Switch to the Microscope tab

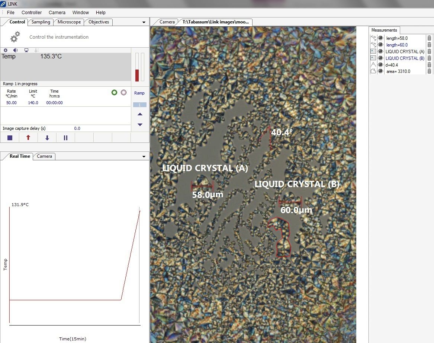[x=69, y=22]
